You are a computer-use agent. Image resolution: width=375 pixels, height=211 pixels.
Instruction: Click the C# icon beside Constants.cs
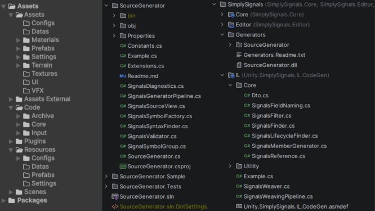tap(123, 46)
